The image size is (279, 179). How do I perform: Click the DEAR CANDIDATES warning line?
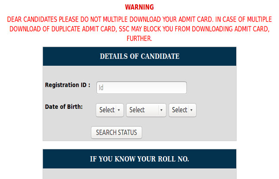(x=139, y=20)
